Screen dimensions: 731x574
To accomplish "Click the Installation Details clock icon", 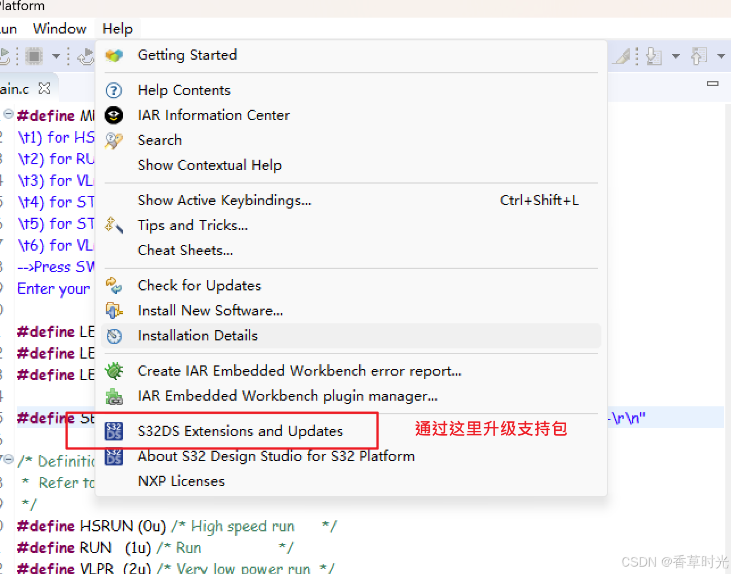I will click(x=114, y=336).
